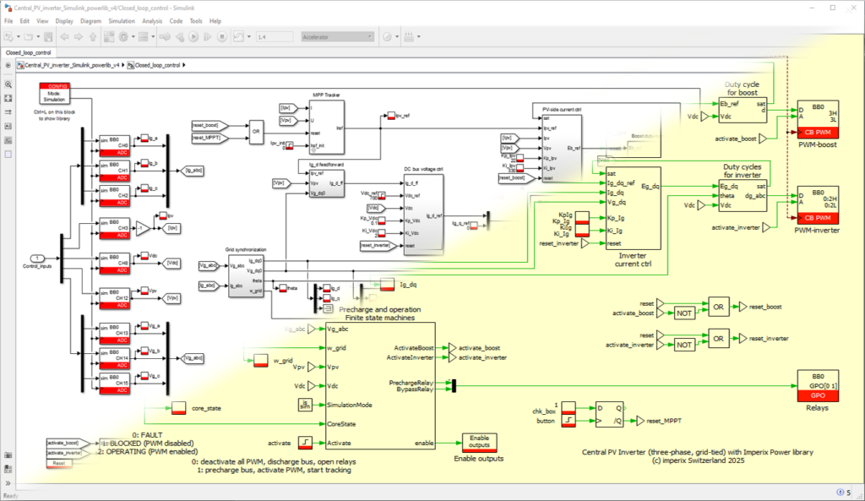Select the Enable outputs block
The height and width of the screenshot is (501, 865).
tap(479, 443)
